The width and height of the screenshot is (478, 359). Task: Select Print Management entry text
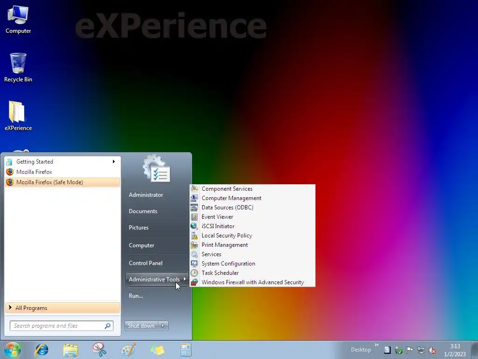pos(225,245)
